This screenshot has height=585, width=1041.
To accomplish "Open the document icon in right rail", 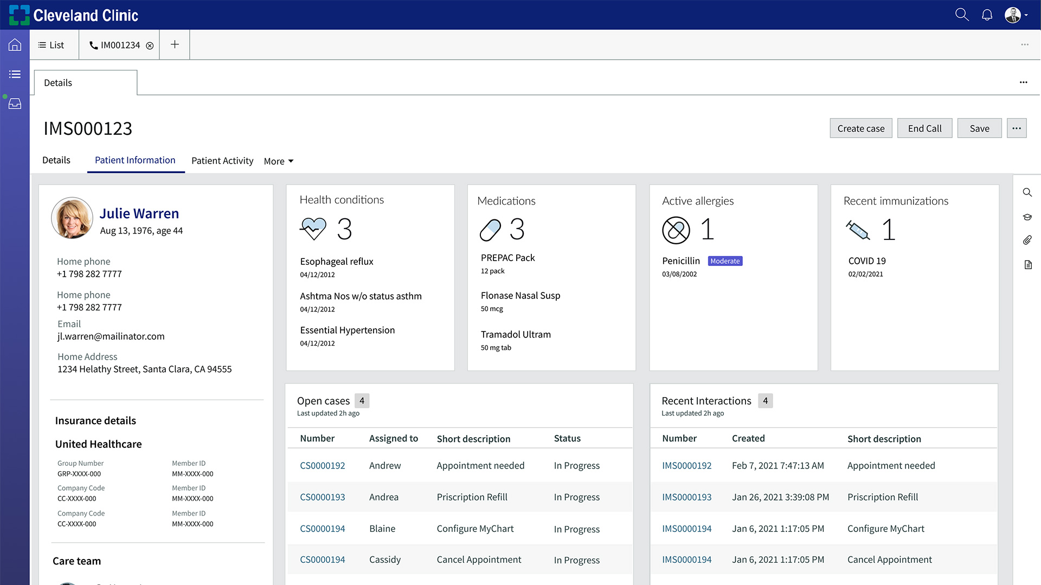I will point(1028,264).
